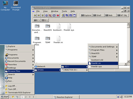
Task: Choose Run... in the Start menu
Action: click(x=19, y=81)
